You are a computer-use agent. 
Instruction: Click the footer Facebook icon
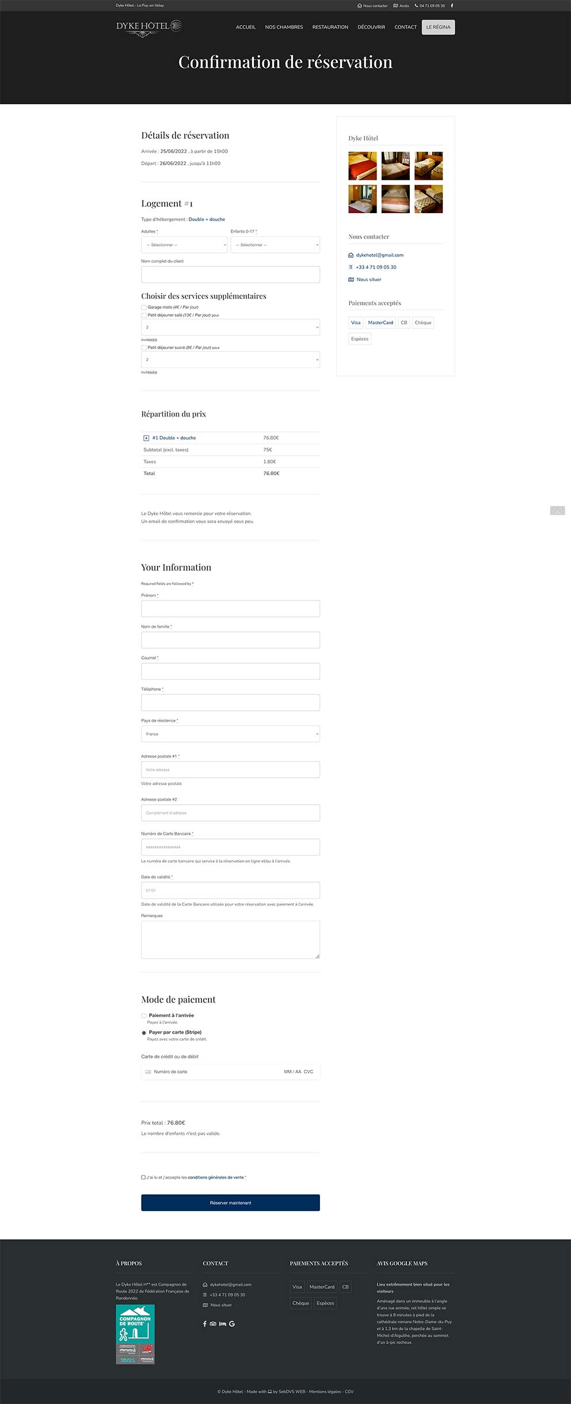pos(205,1324)
